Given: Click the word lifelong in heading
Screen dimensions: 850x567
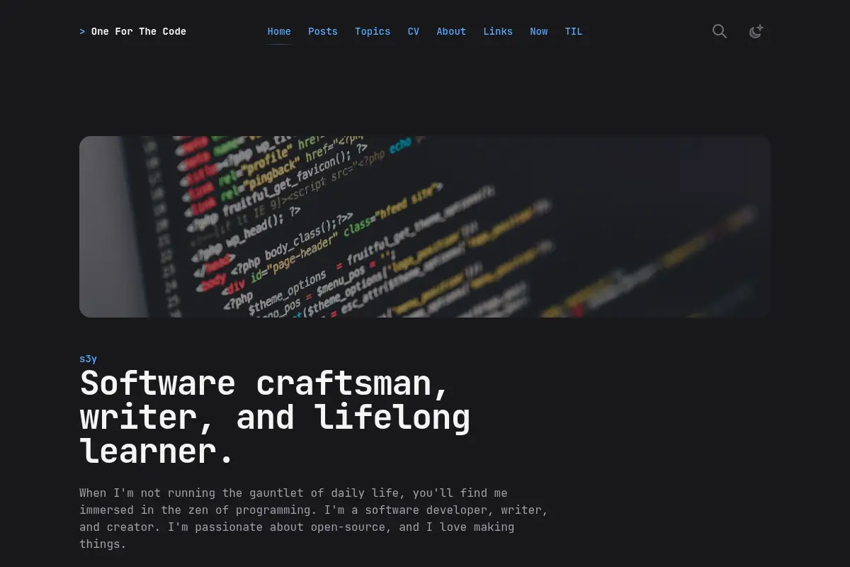Looking at the screenshot, I should pyautogui.click(x=393, y=417).
